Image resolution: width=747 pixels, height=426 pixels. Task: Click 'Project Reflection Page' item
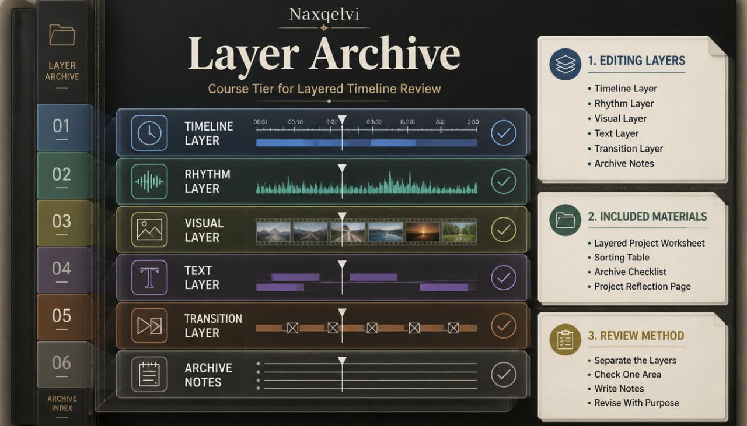643,286
